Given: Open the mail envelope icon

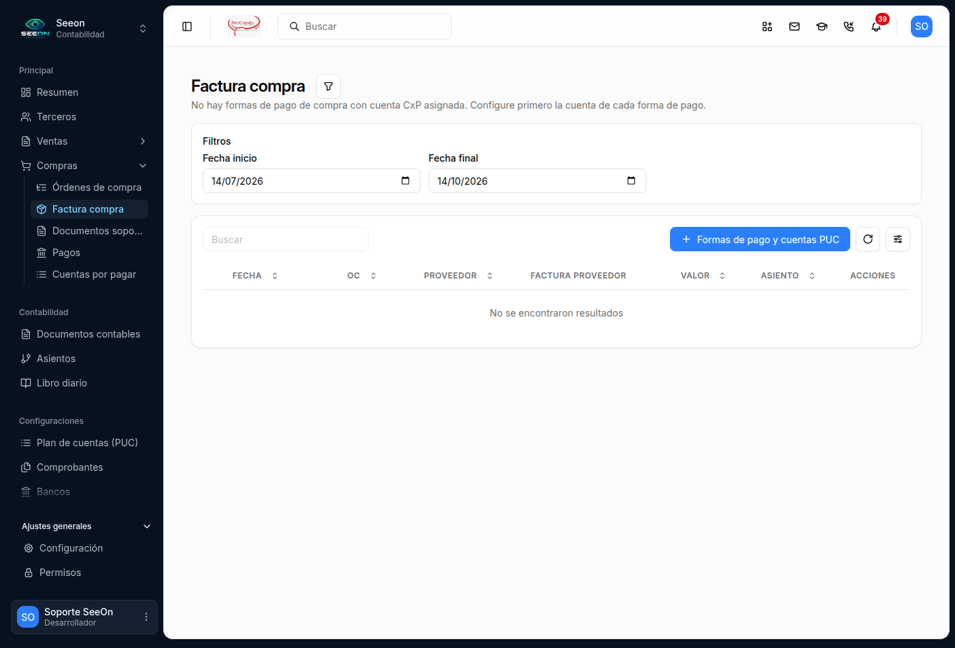Looking at the screenshot, I should click(x=794, y=26).
